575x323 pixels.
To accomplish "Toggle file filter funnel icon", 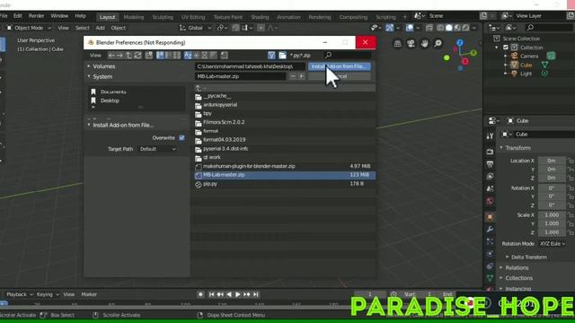I will 271,56.
